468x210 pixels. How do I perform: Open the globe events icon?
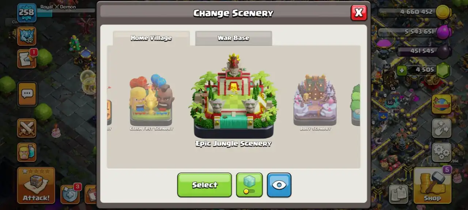(x=441, y=104)
